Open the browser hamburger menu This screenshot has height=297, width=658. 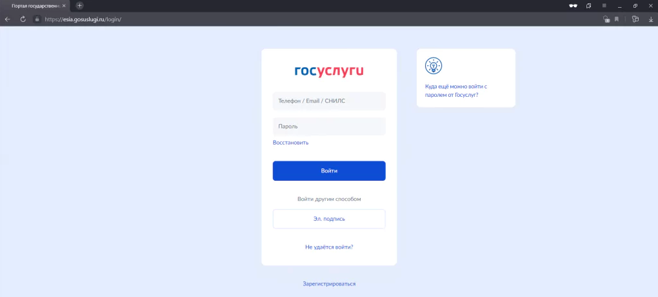604,6
